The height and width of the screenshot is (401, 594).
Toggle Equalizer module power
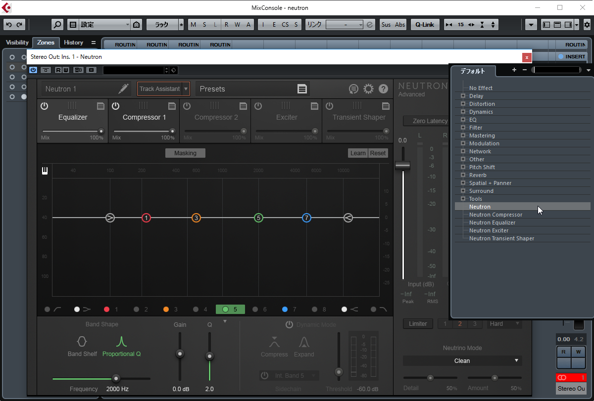pyautogui.click(x=44, y=106)
